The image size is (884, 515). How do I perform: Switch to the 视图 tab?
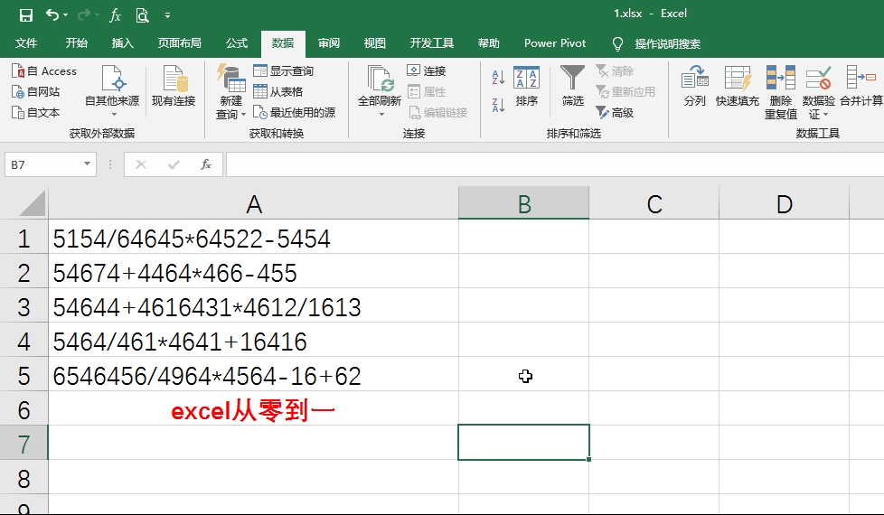tap(374, 43)
